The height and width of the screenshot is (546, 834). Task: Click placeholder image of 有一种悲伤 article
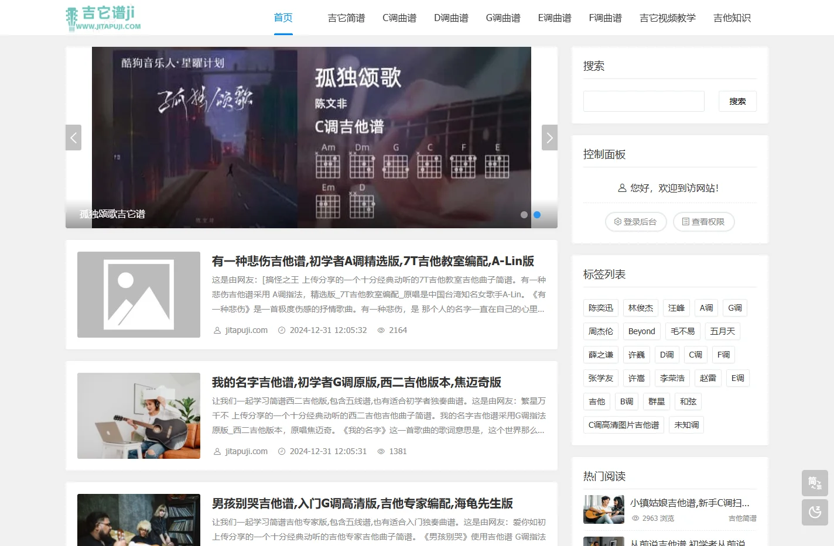139,294
